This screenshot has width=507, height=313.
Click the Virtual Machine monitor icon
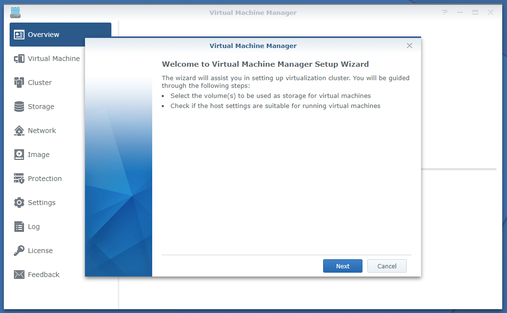[x=19, y=59]
